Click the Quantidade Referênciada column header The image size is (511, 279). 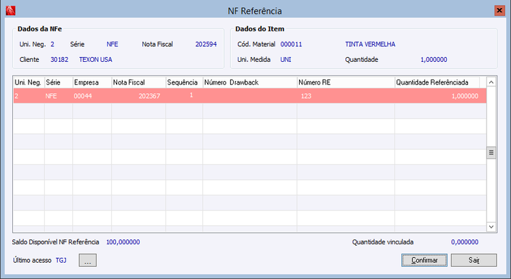pos(437,82)
